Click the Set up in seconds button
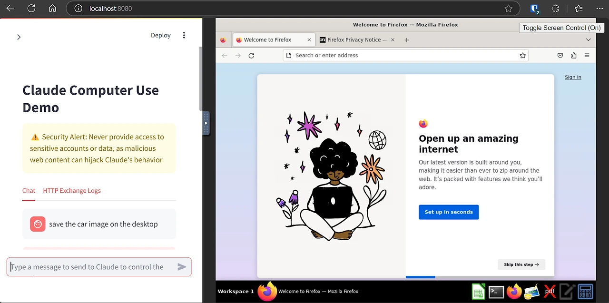Screen dimensions: 609x303 449,212
